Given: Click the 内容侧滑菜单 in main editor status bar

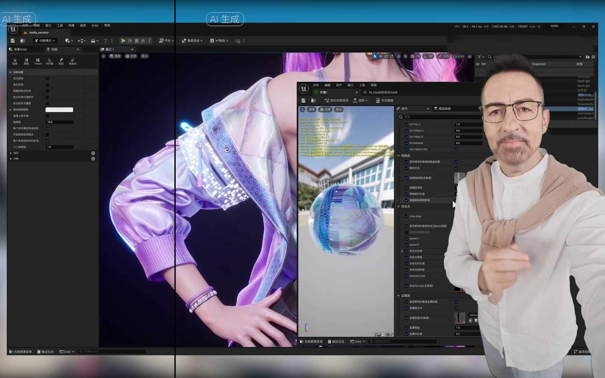Looking at the screenshot, I should click(20, 352).
